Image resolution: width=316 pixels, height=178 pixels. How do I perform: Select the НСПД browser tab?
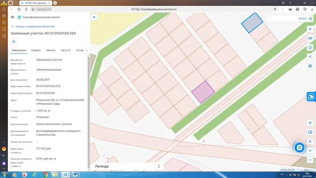click(x=36, y=3)
